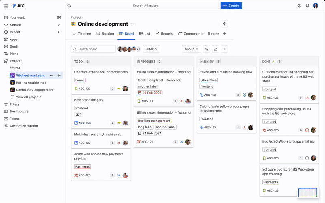Open the board insights chart icon
Image resolution: width=325 pixels, height=203 pixels.
click(x=216, y=49)
